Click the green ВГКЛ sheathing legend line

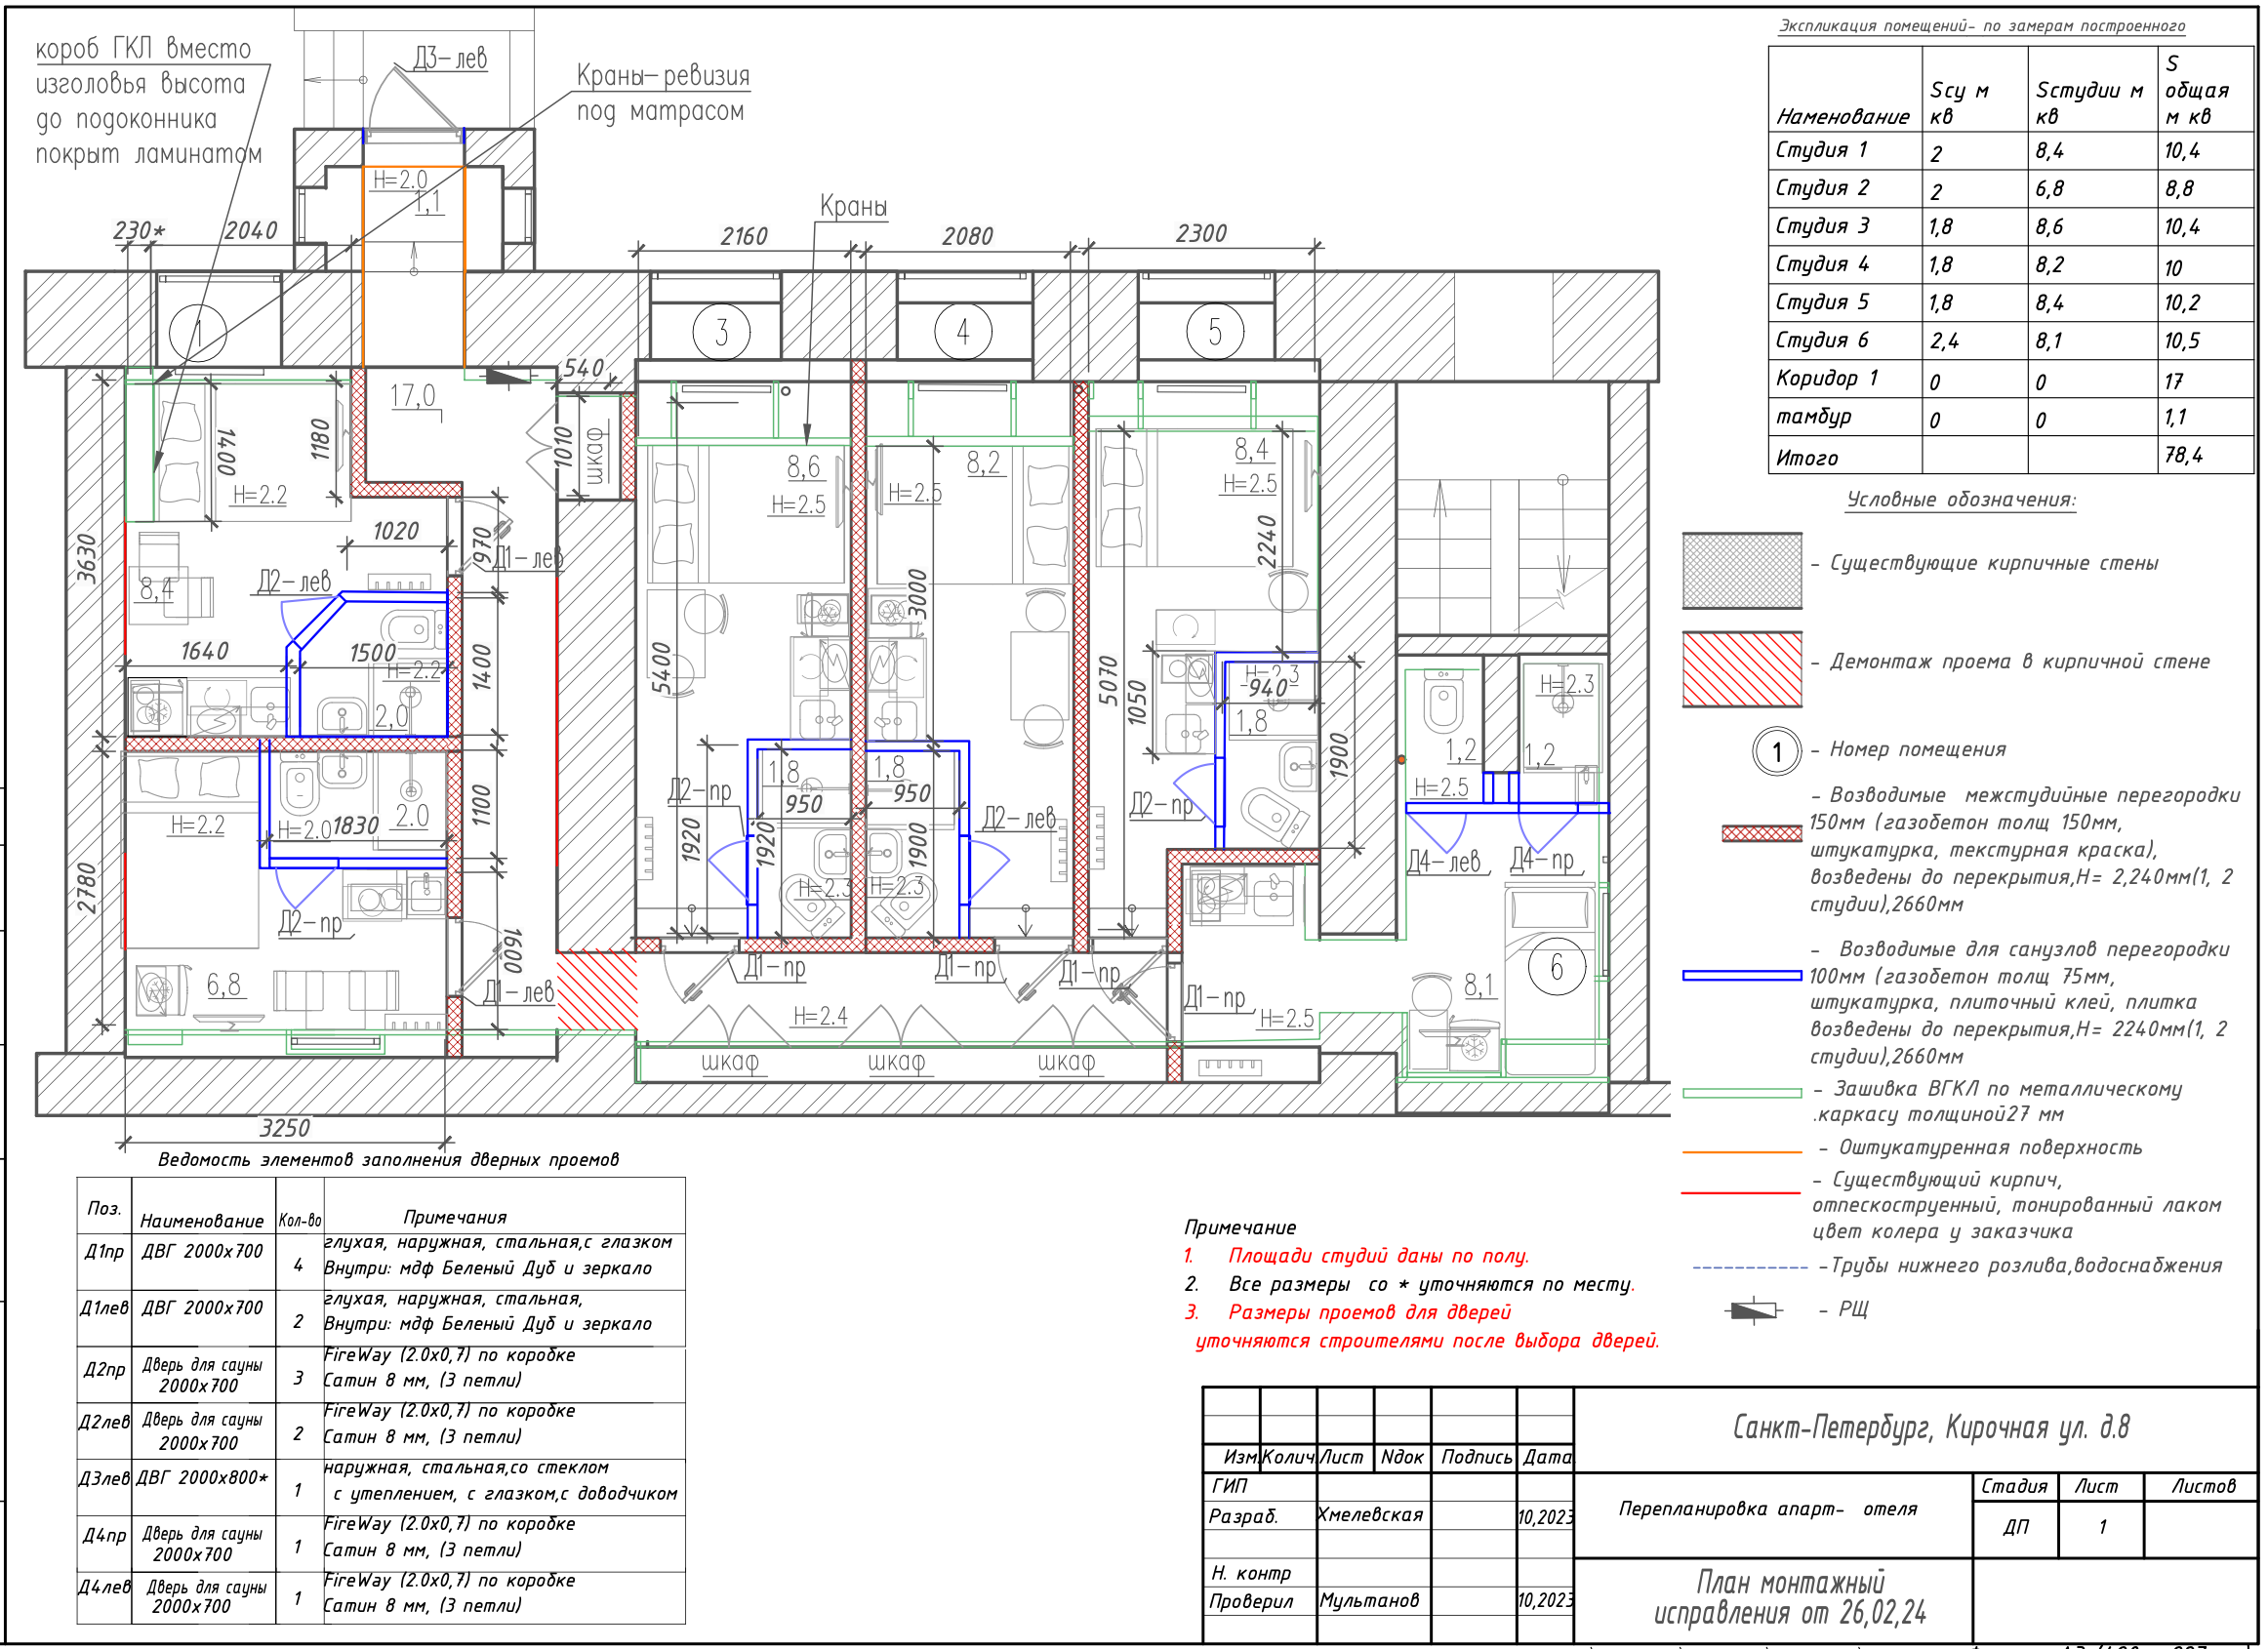1742,1093
